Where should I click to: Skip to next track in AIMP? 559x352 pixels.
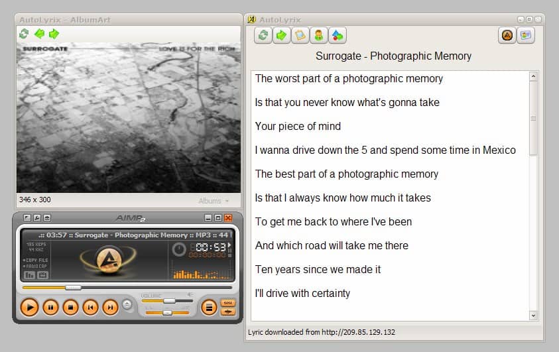[110, 307]
